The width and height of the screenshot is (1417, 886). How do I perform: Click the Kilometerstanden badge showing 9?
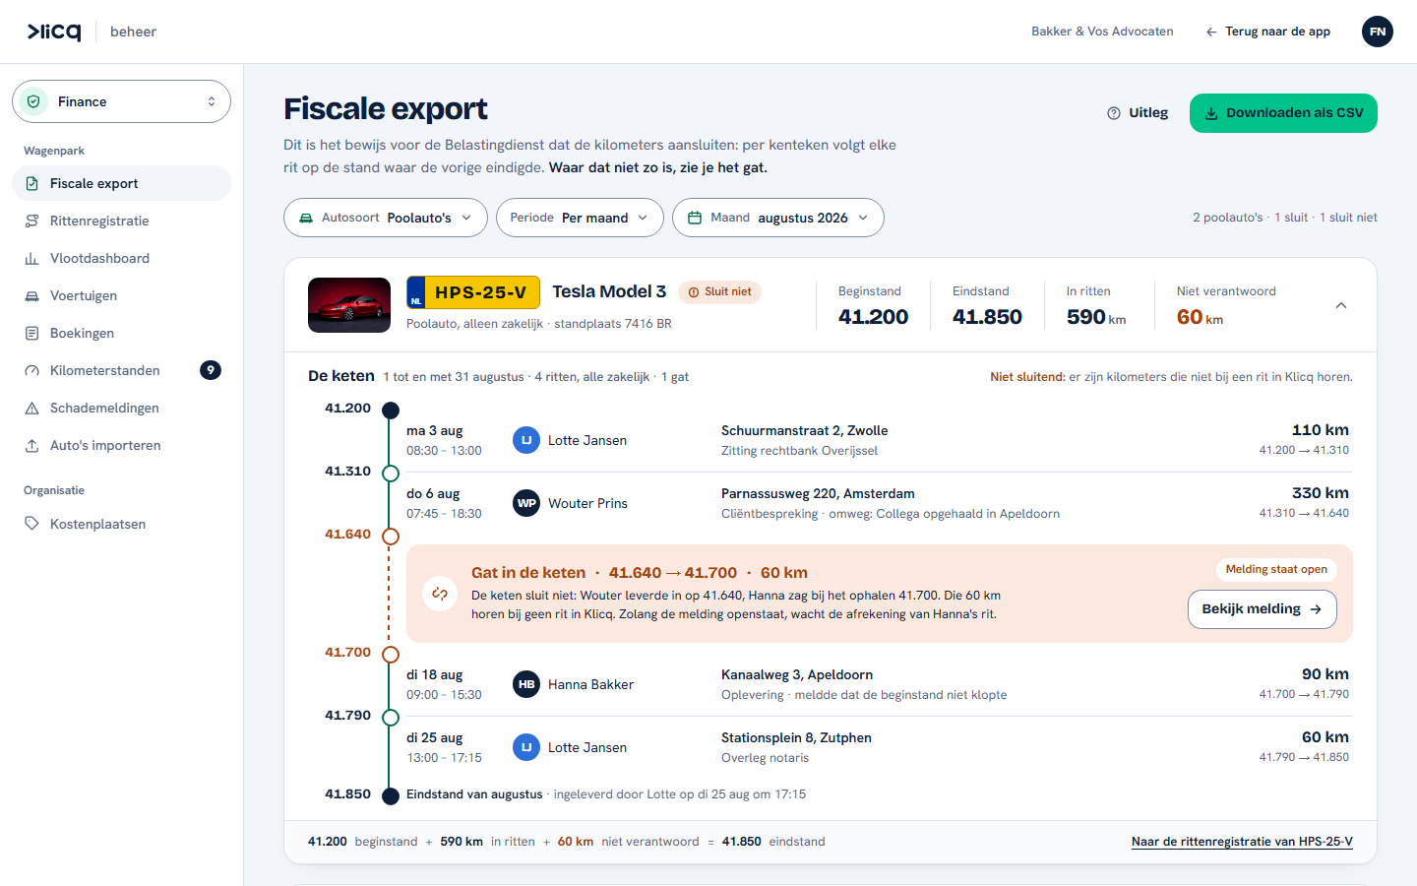pos(211,370)
